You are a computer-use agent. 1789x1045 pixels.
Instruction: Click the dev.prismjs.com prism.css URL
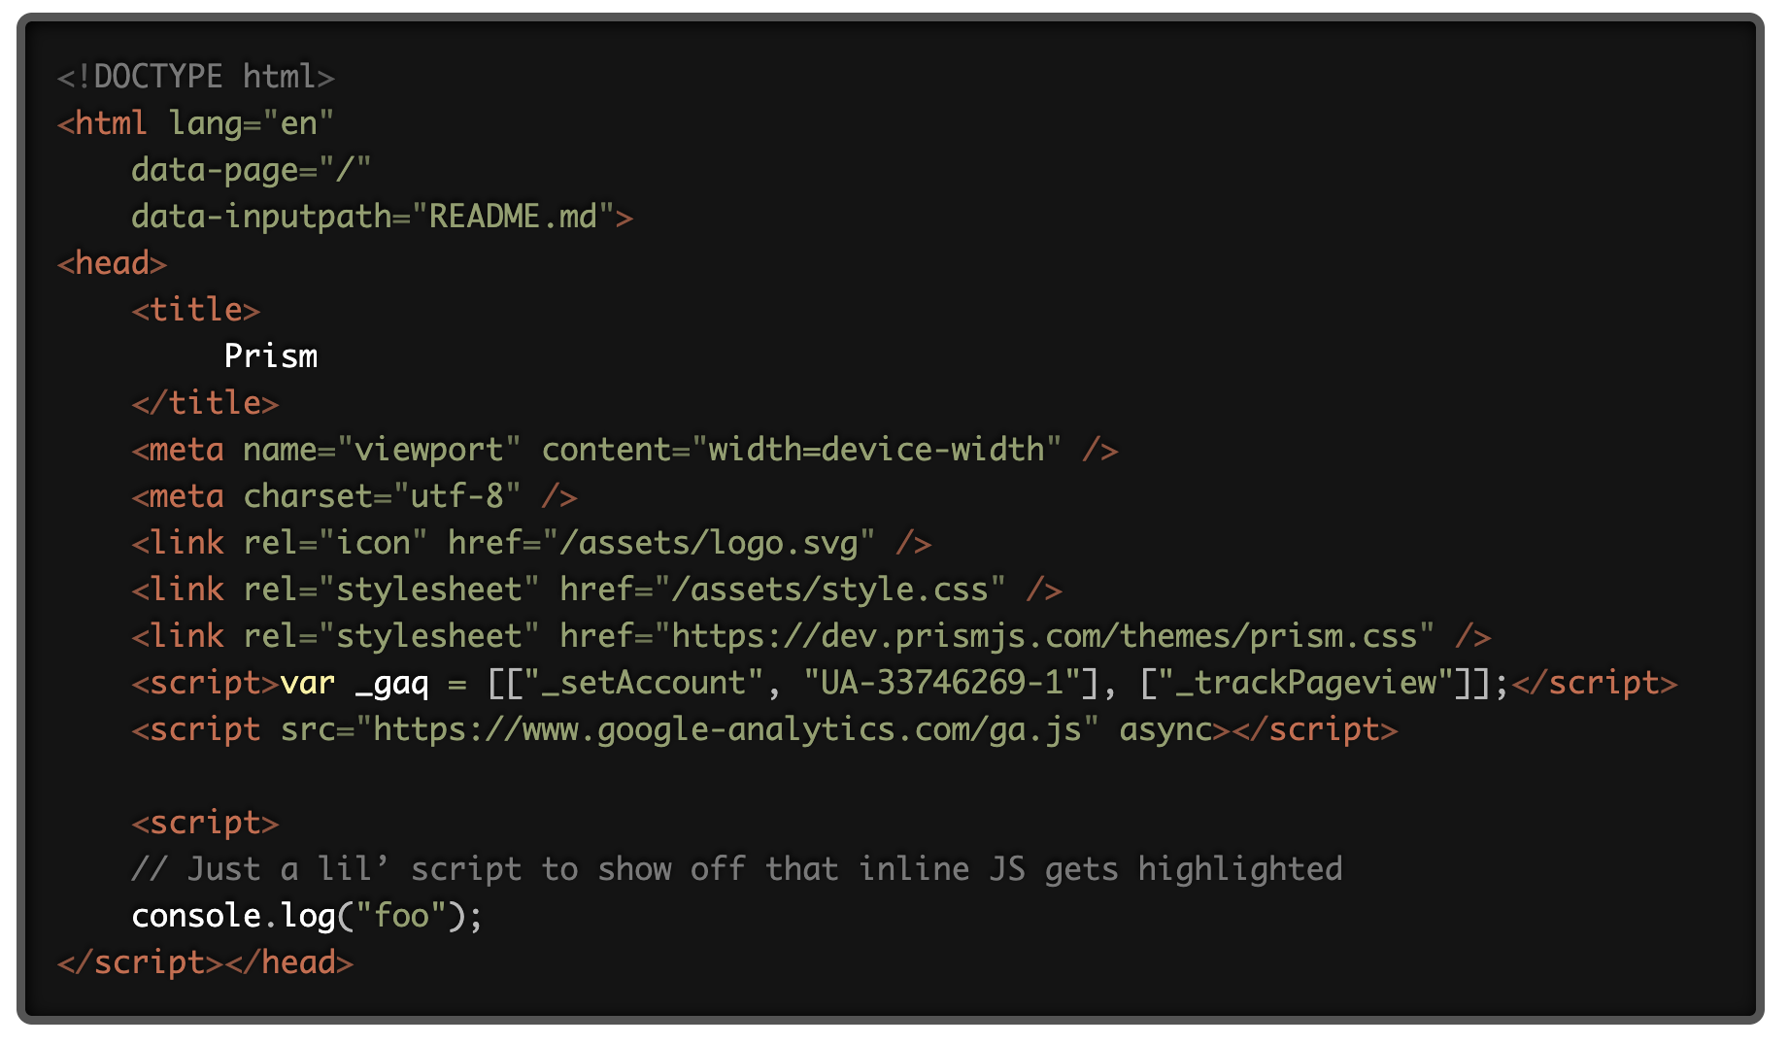(x=1044, y=636)
